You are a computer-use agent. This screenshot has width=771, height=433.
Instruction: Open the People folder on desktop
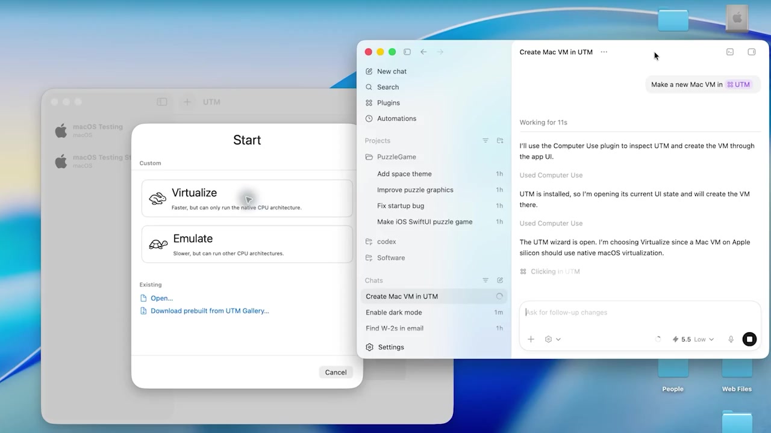[x=673, y=375]
